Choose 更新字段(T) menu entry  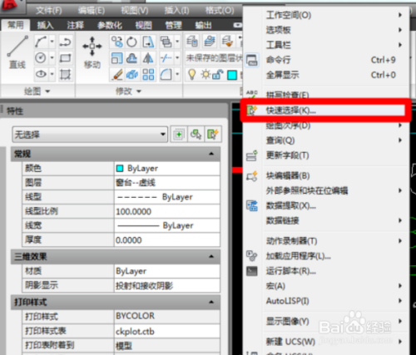tap(325, 155)
